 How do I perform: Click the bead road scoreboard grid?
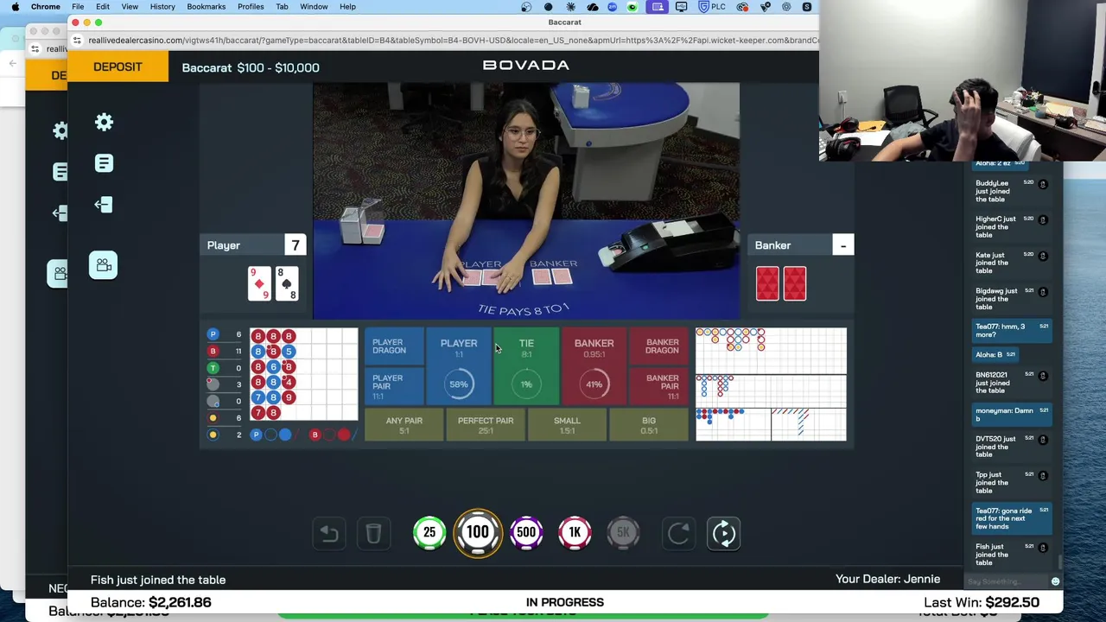point(303,375)
